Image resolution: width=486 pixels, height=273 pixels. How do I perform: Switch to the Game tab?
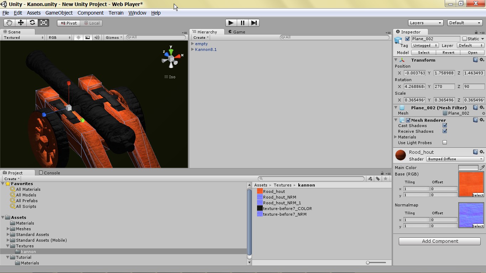(237, 32)
